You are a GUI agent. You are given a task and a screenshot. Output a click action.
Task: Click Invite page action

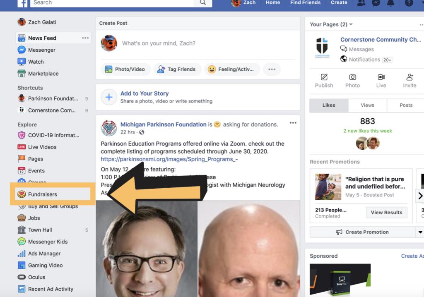(x=410, y=81)
